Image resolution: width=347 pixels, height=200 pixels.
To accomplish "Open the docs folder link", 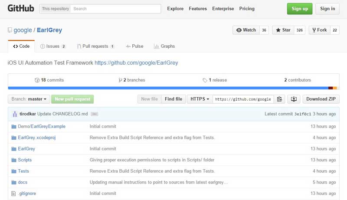I will click(23, 182).
